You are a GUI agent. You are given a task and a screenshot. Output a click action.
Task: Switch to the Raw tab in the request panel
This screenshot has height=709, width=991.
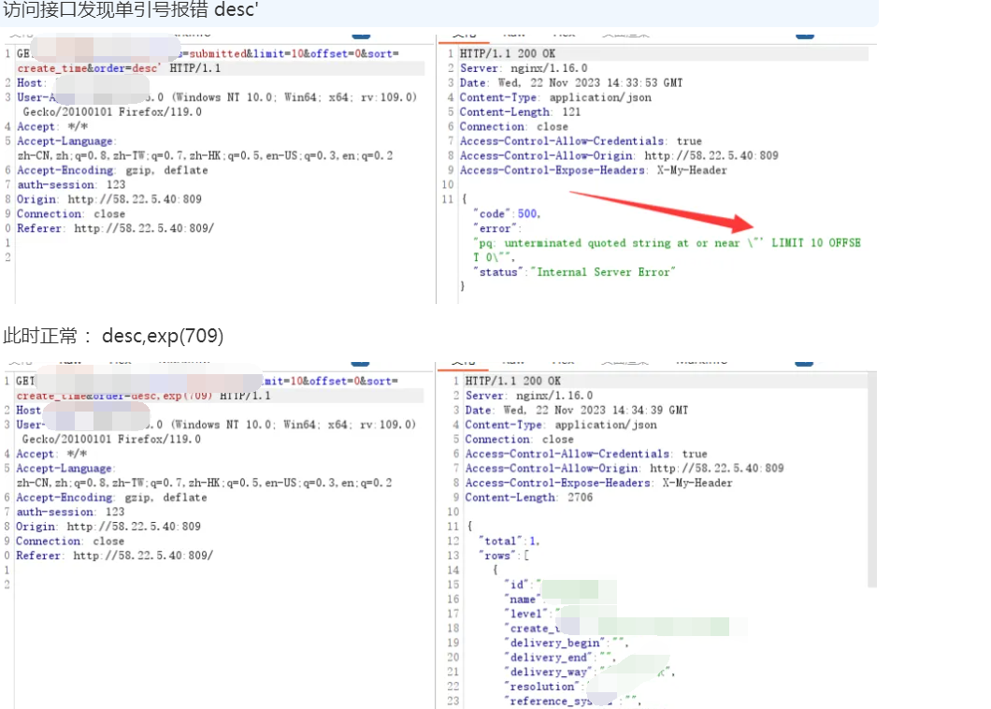tap(70, 31)
